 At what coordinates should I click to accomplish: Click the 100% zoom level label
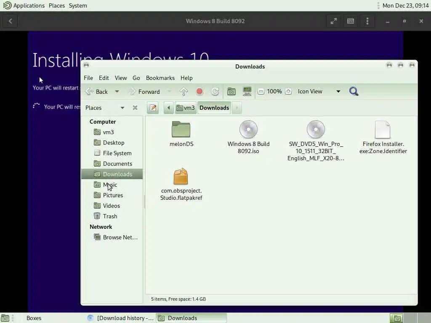pos(274,91)
